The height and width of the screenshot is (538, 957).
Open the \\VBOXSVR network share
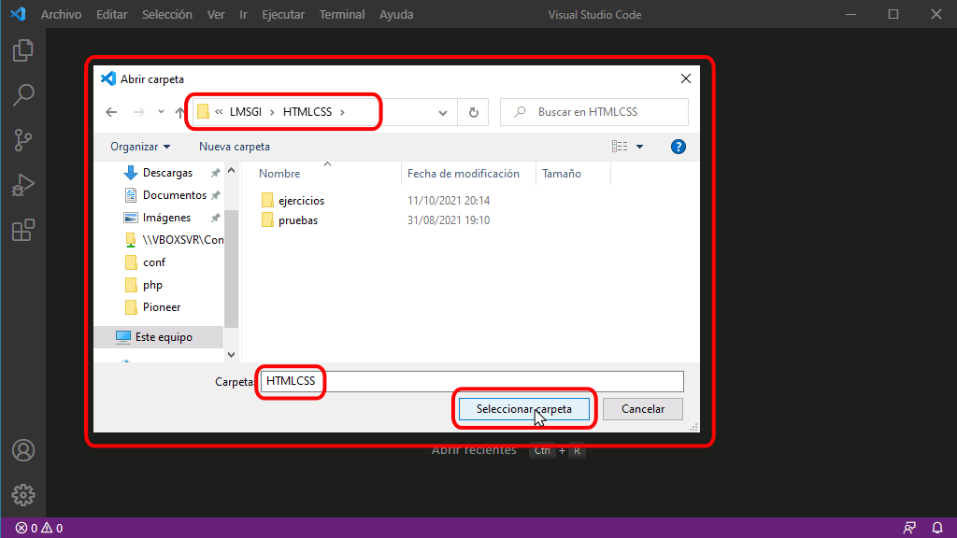pos(173,240)
